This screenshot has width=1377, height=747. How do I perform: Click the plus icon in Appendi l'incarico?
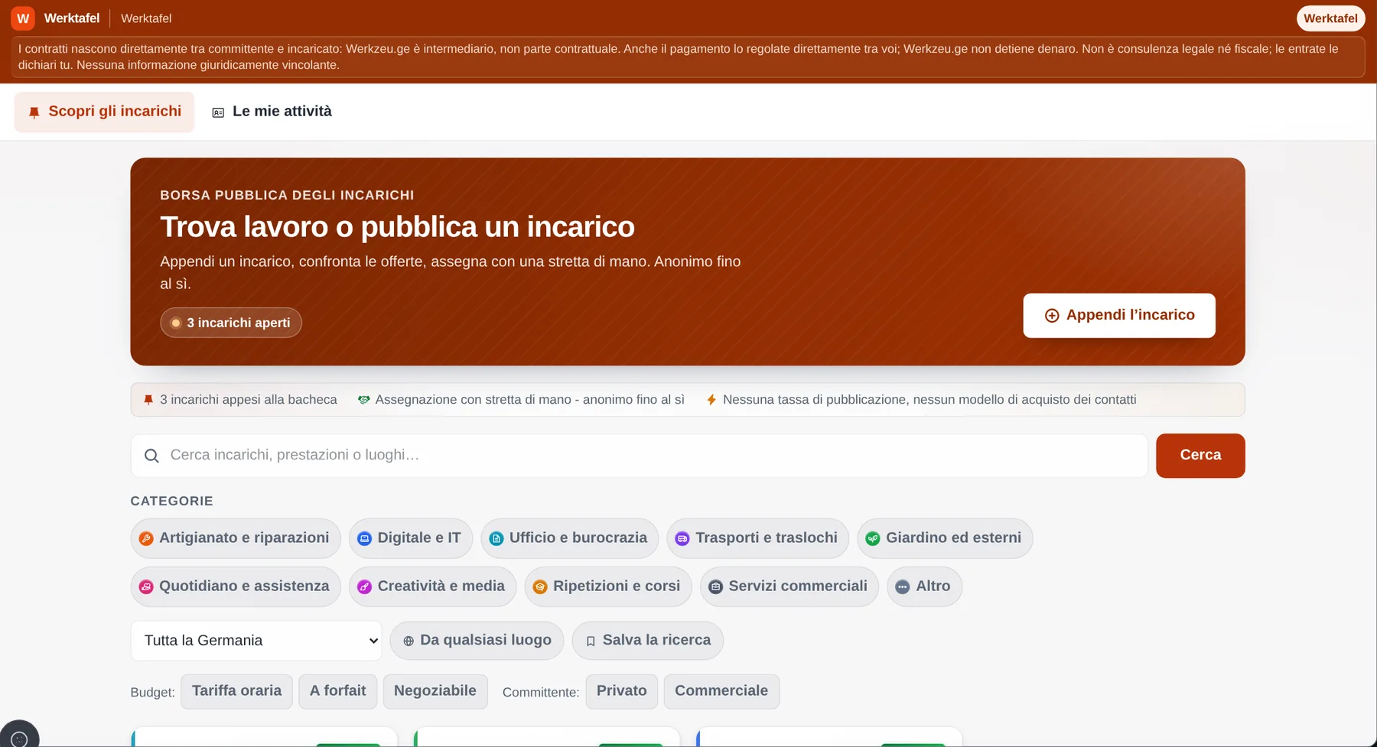(x=1052, y=316)
